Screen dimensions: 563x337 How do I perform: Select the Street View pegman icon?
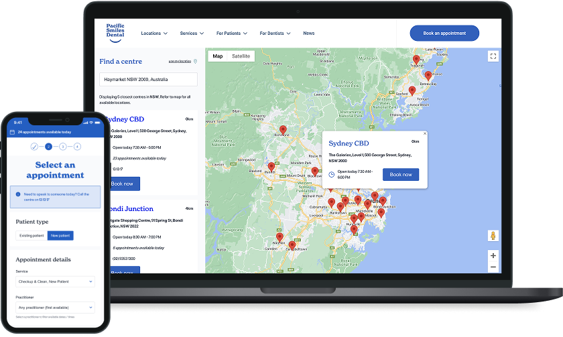pos(493,236)
